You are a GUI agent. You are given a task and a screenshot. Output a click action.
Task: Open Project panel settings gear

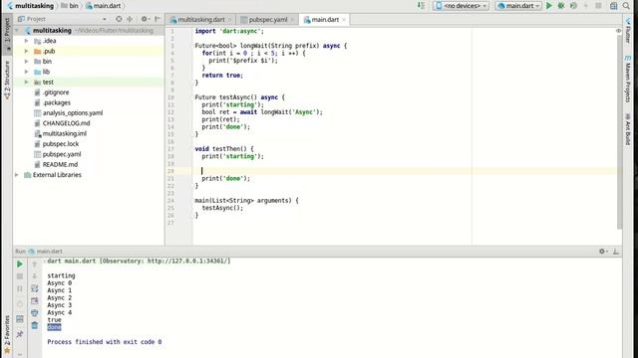144,19
